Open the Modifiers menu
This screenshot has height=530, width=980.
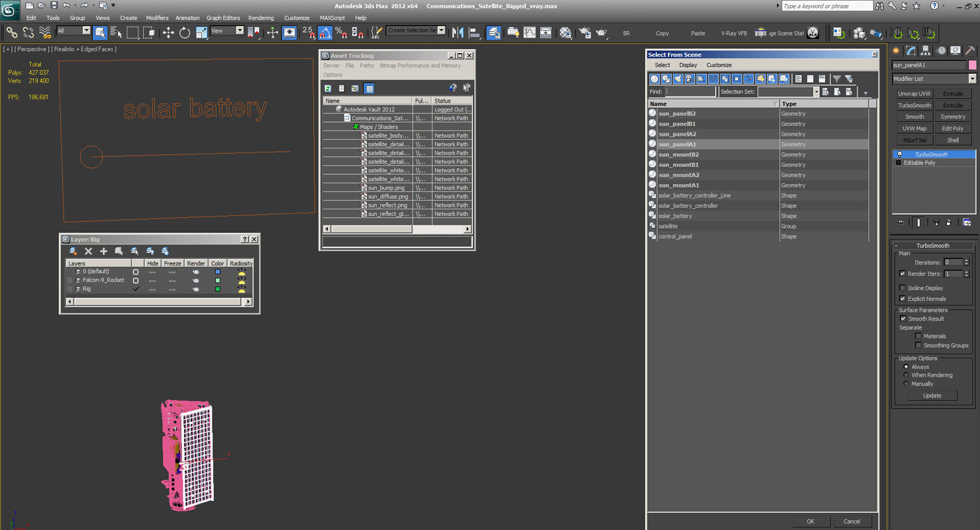click(157, 18)
